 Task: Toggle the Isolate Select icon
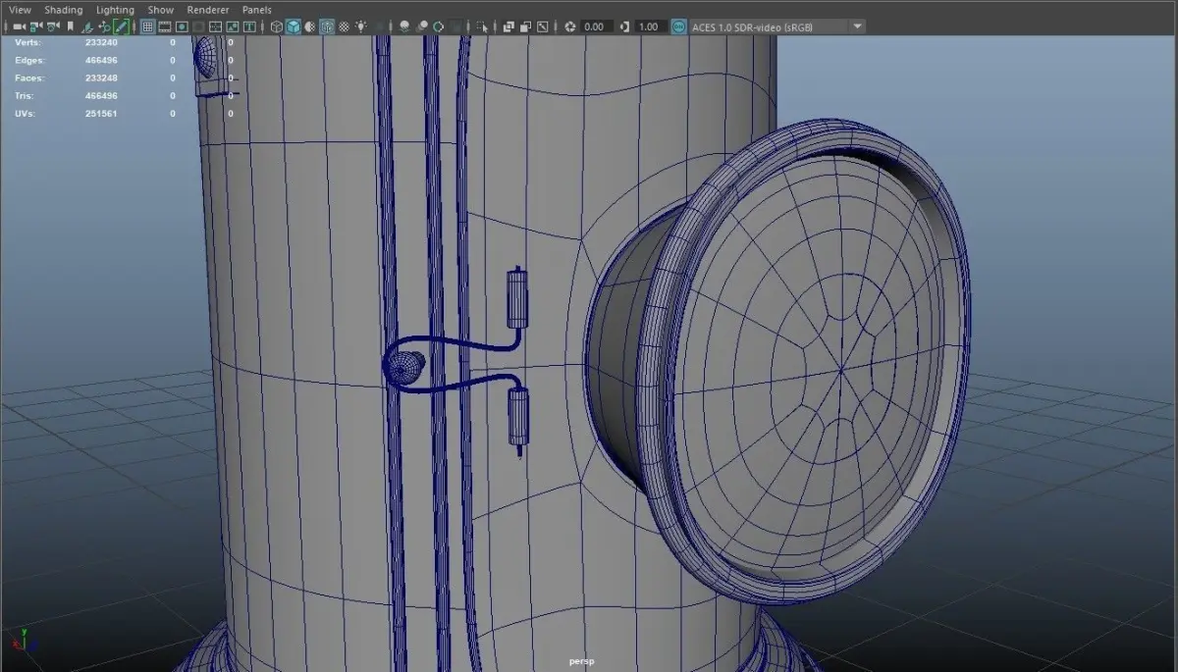pyautogui.click(x=482, y=26)
